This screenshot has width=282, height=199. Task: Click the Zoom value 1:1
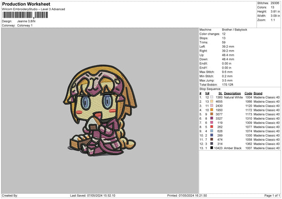(x=273, y=20)
